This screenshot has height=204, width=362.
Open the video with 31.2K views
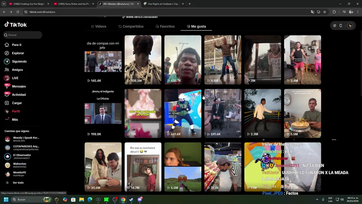point(223,167)
